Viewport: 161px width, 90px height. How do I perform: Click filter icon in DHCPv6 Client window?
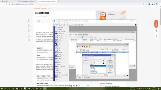point(83,37)
